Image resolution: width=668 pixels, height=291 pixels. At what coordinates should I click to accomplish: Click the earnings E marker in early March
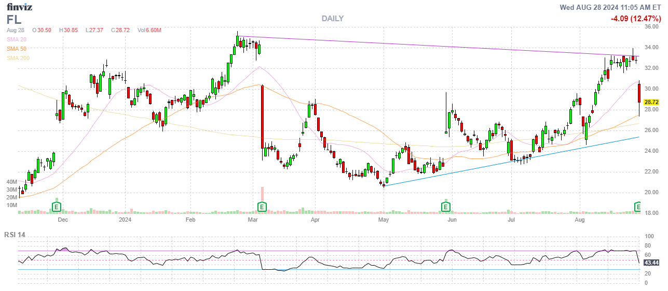click(263, 207)
